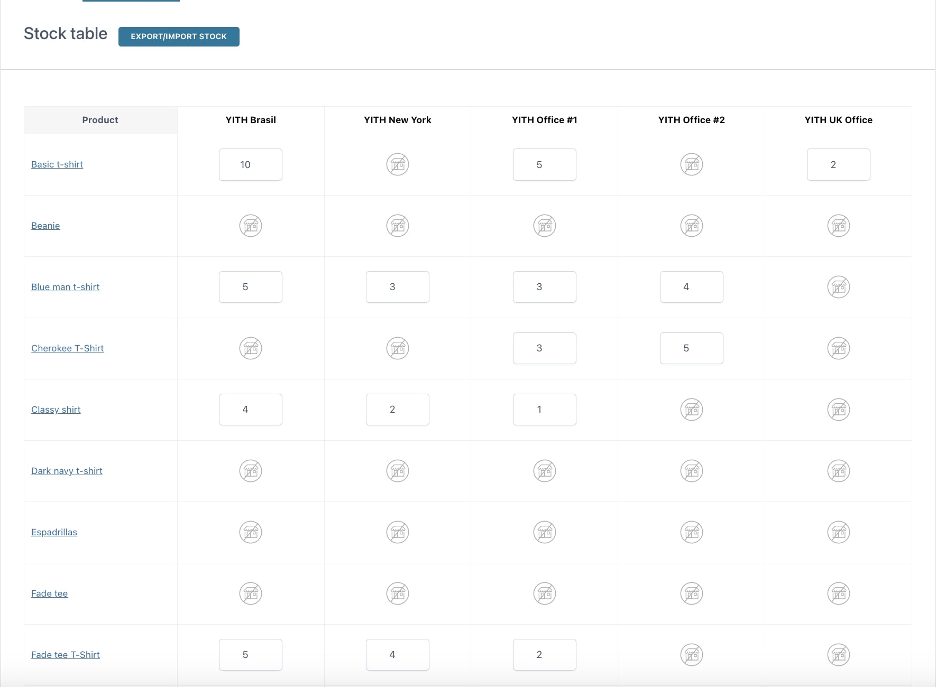Open the Dark navy t-shirt link
The width and height of the screenshot is (936, 687).
67,471
